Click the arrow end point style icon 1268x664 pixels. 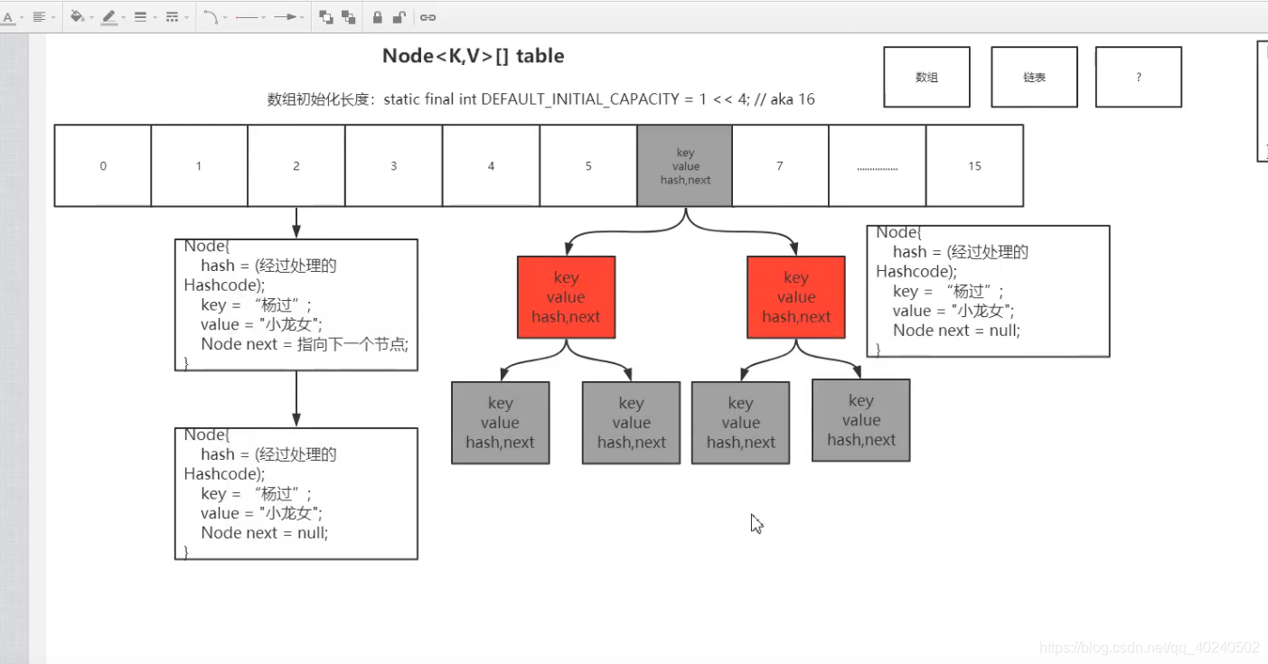[286, 17]
